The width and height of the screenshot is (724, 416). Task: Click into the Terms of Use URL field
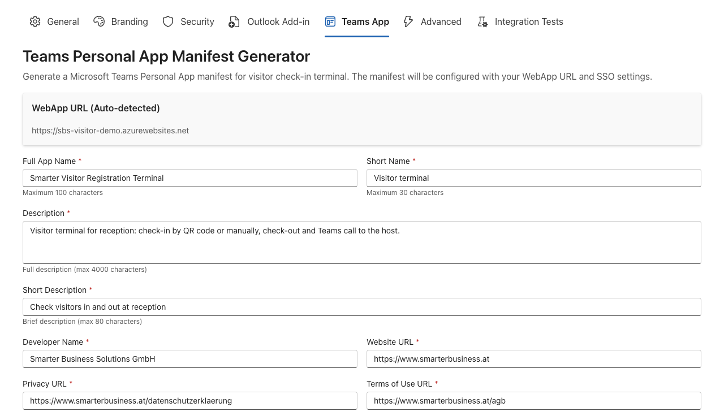point(534,401)
